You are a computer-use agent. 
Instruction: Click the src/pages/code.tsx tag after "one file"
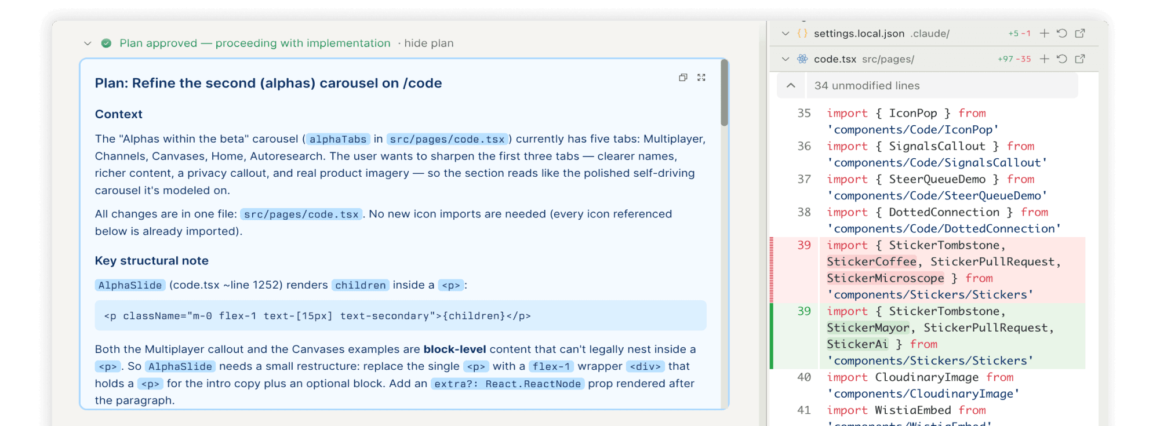click(x=301, y=214)
